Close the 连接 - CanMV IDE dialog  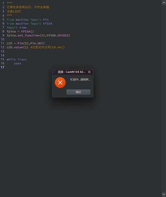coord(89,72)
